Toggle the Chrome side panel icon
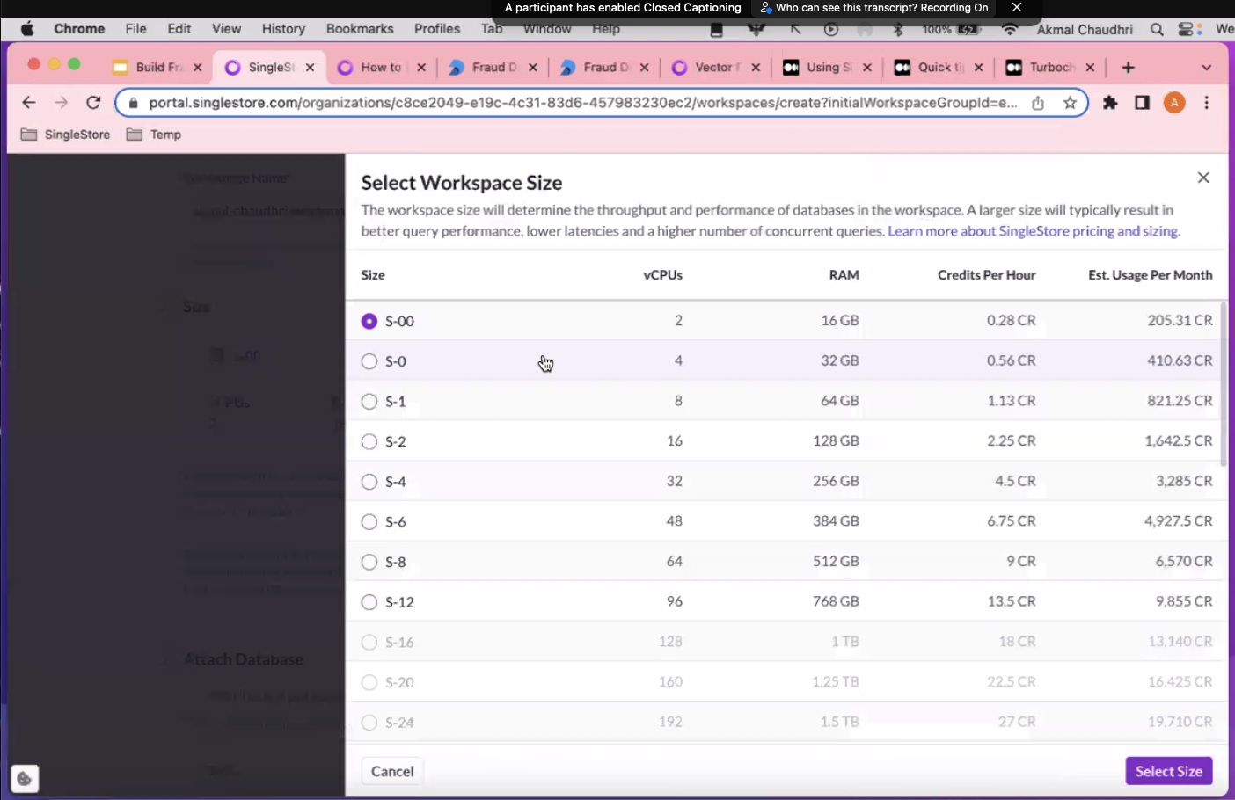1235x800 pixels. [1142, 103]
